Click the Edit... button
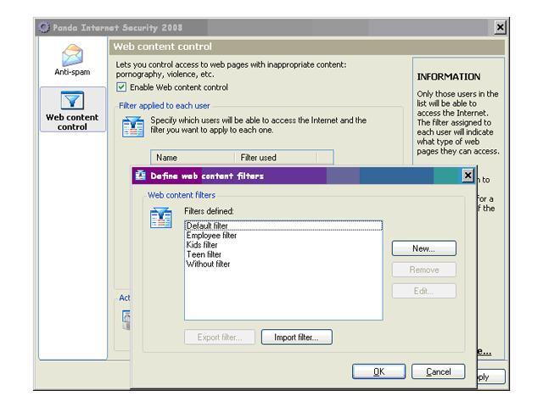Screen dimensions: 543x407 [x=424, y=291]
